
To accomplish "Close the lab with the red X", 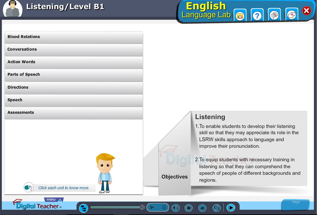I will [x=306, y=11].
